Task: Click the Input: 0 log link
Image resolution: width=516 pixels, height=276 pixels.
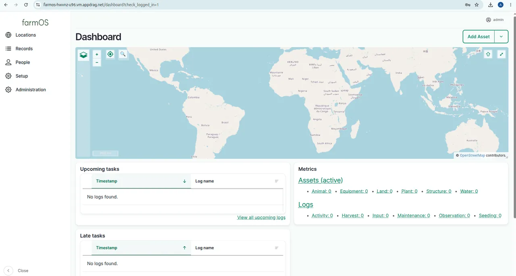Action: tap(381, 216)
